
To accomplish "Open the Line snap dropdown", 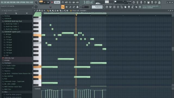I will 85,7.
